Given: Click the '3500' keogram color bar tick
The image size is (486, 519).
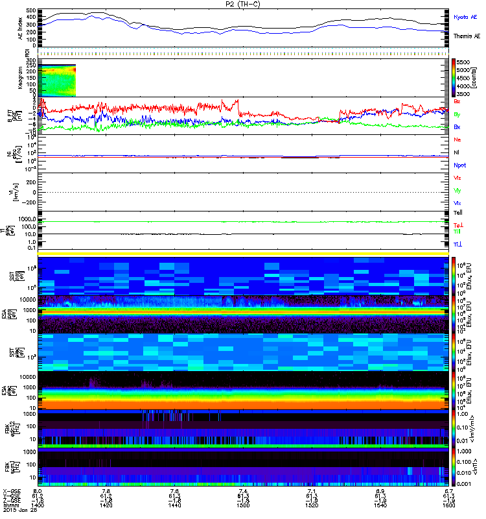Looking at the screenshot, I should tap(463, 94).
